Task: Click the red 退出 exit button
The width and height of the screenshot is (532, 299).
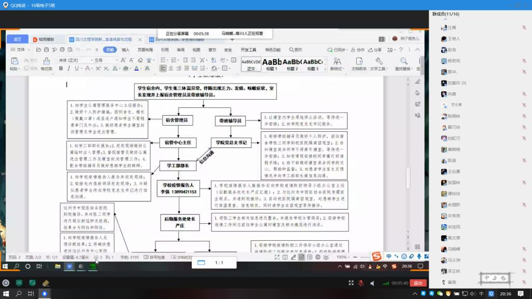Action: pyautogui.click(x=417, y=283)
